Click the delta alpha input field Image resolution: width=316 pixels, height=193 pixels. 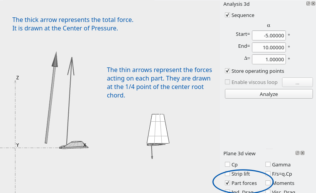pyautogui.click(x=269, y=59)
